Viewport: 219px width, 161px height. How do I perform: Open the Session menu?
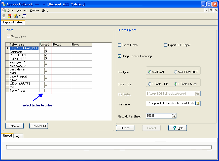pos(22,10)
